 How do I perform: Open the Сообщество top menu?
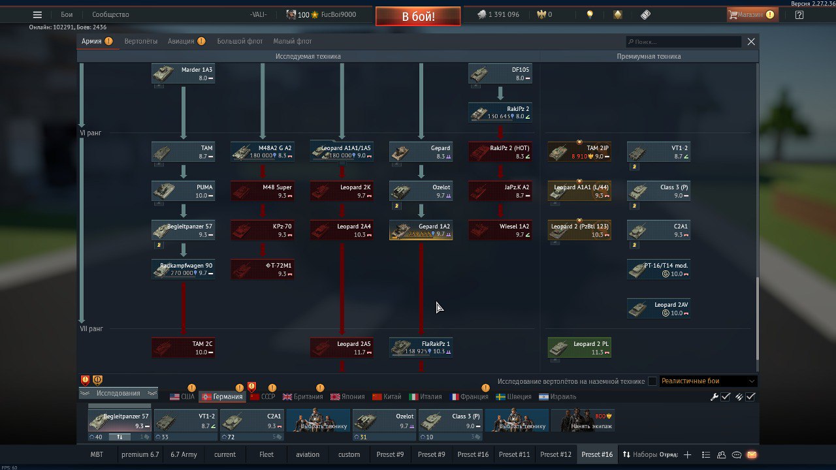pyautogui.click(x=110, y=14)
